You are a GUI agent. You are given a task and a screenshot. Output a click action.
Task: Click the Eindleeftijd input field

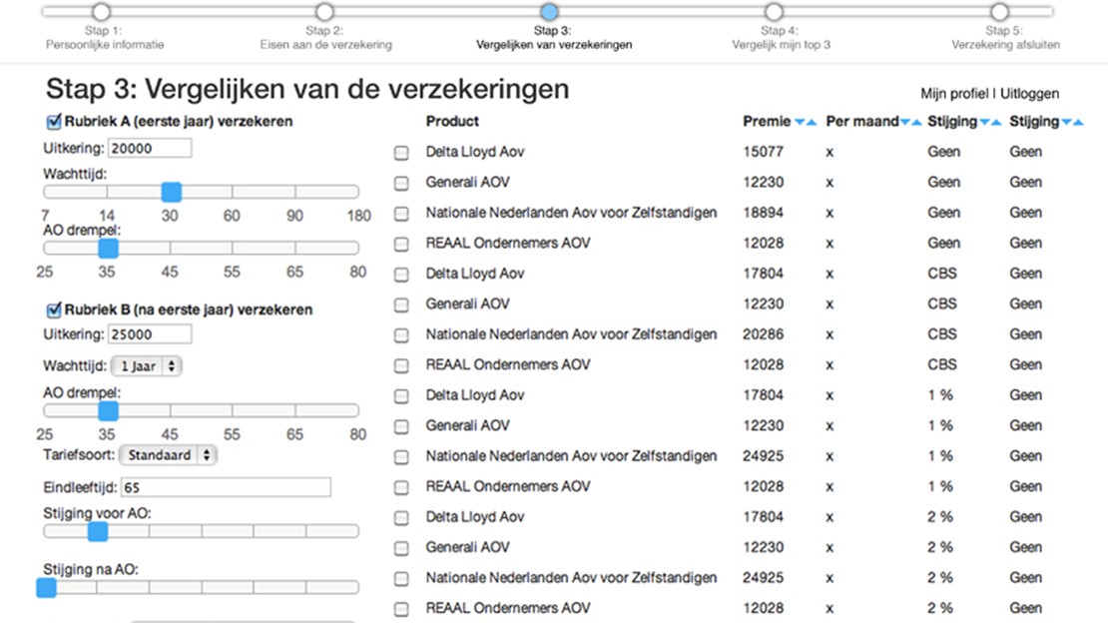(225, 487)
